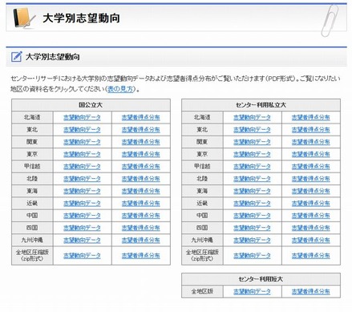Download 国公大 全地区圧縮版 志望者得点分布 zip

pos(140,256)
